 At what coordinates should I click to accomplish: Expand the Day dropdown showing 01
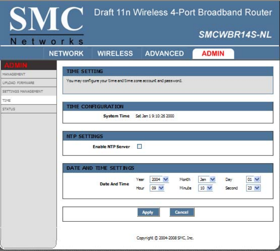[253, 179]
